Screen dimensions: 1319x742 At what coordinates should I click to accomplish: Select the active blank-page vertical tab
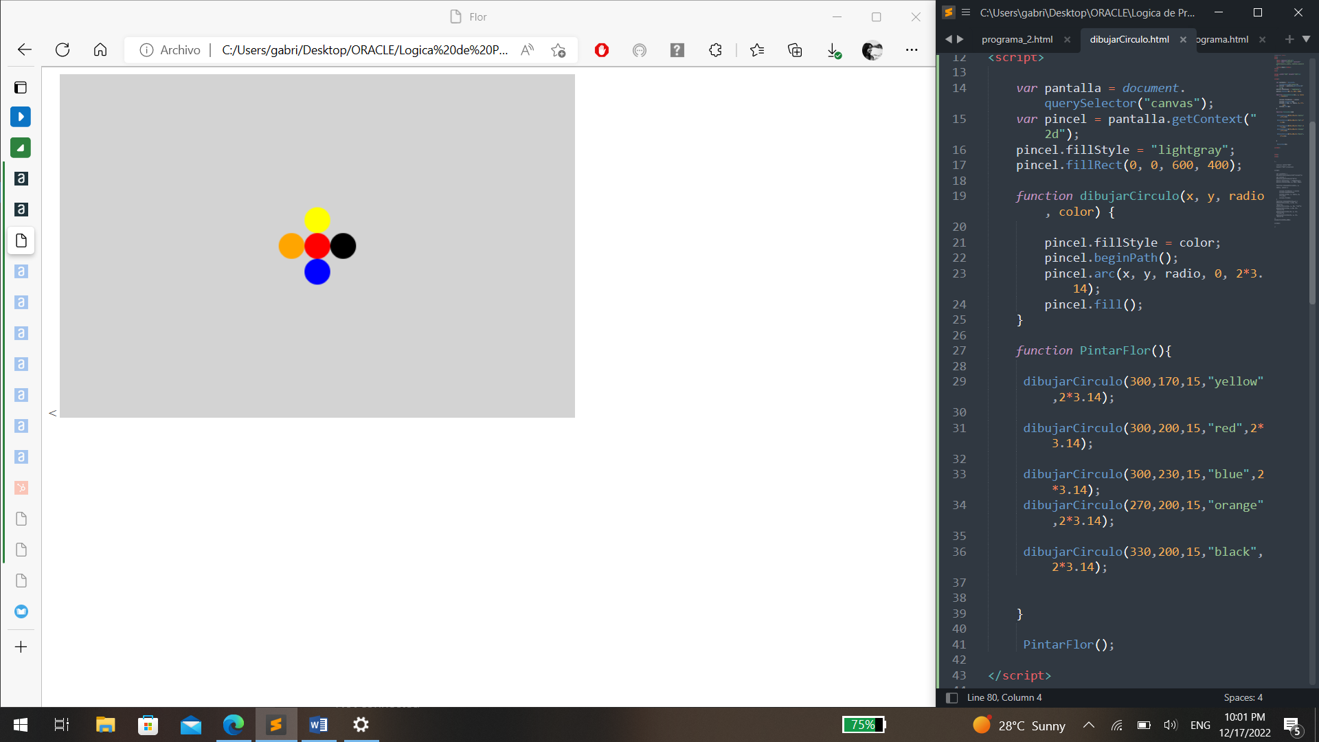coord(21,240)
